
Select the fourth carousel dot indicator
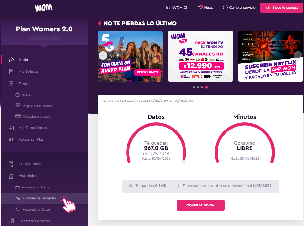207,87
